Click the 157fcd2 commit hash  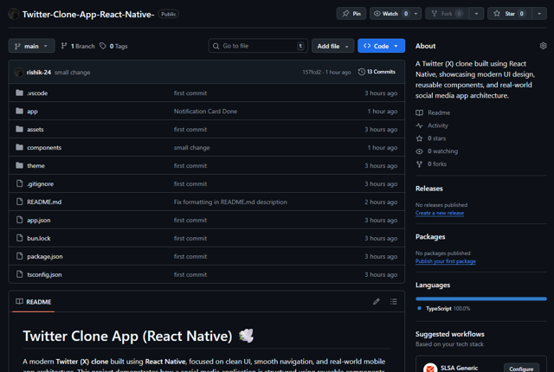(312, 72)
